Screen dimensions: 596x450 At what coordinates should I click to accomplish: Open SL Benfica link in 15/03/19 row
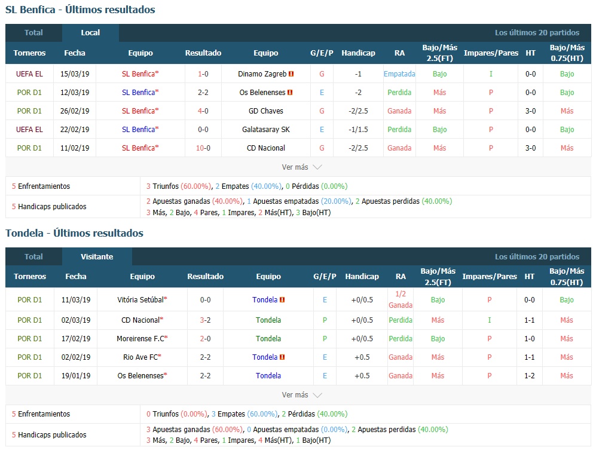pos(140,74)
